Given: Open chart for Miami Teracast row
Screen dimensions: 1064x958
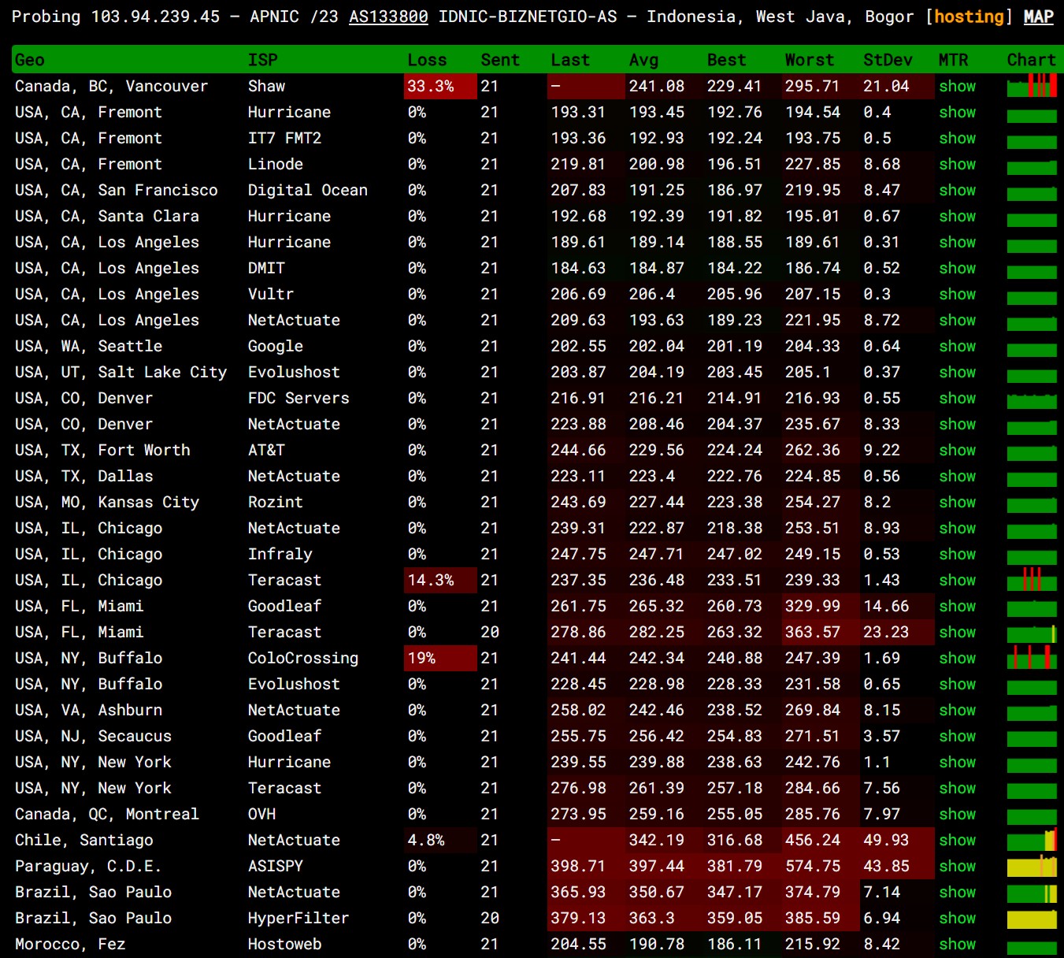Looking at the screenshot, I should [x=1032, y=632].
